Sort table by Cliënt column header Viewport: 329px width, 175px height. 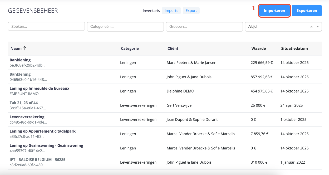click(173, 48)
